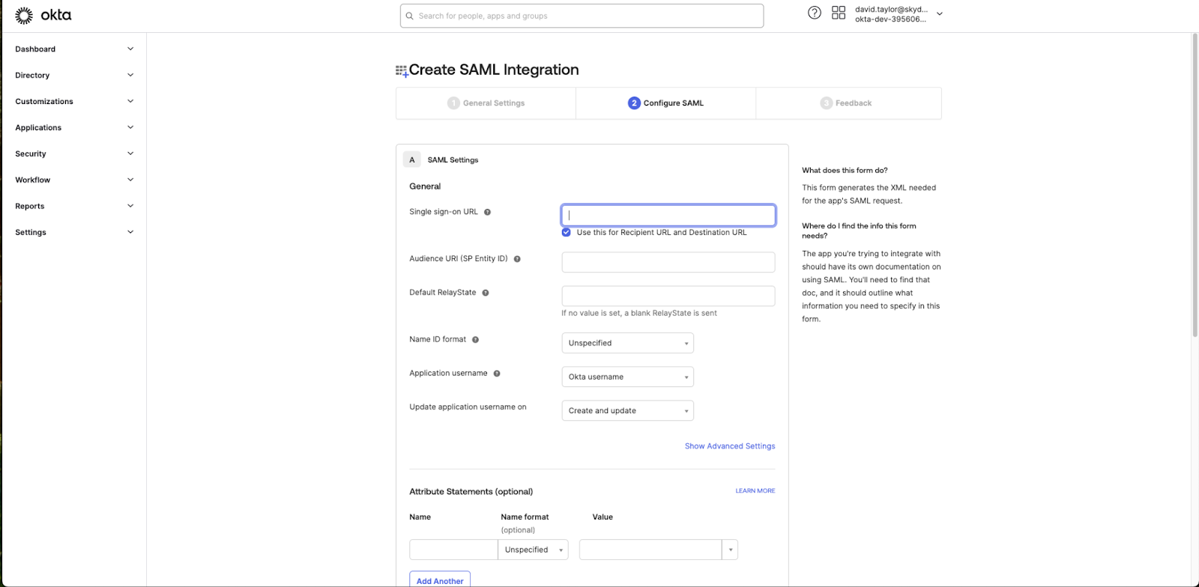Go to General Settings step tab
Screen dimensions: 1199x587
[x=486, y=103]
